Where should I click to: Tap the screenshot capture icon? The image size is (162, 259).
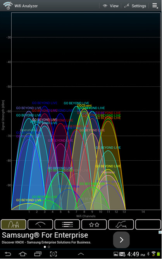[53, 254]
